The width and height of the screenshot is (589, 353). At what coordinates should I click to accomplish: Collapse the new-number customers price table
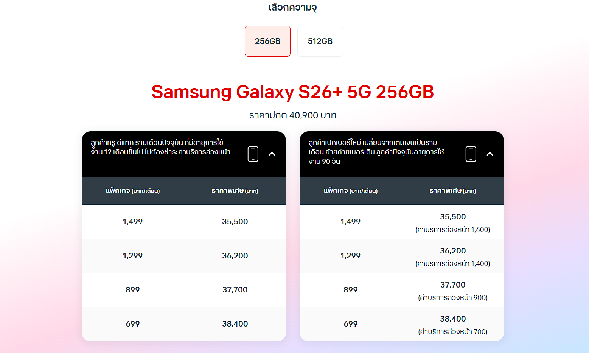click(x=490, y=154)
